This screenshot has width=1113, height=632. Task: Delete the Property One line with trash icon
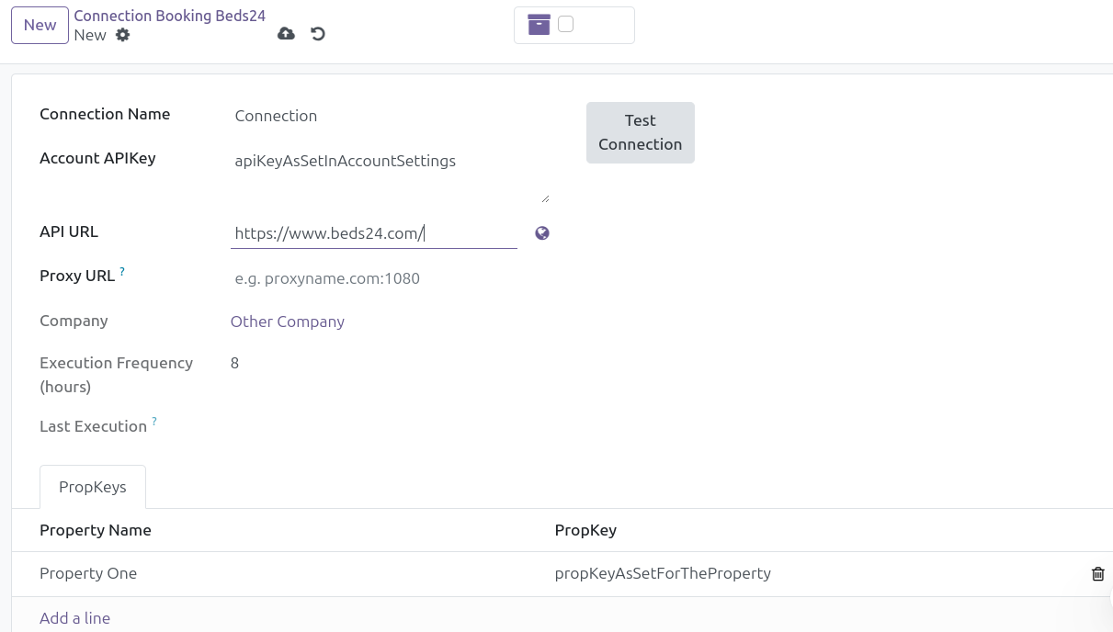click(x=1097, y=574)
